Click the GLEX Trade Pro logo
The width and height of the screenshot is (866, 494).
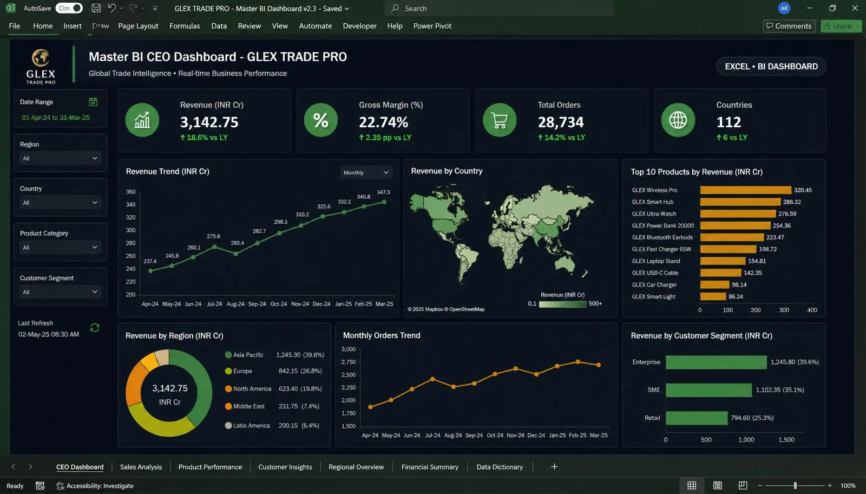pos(41,66)
